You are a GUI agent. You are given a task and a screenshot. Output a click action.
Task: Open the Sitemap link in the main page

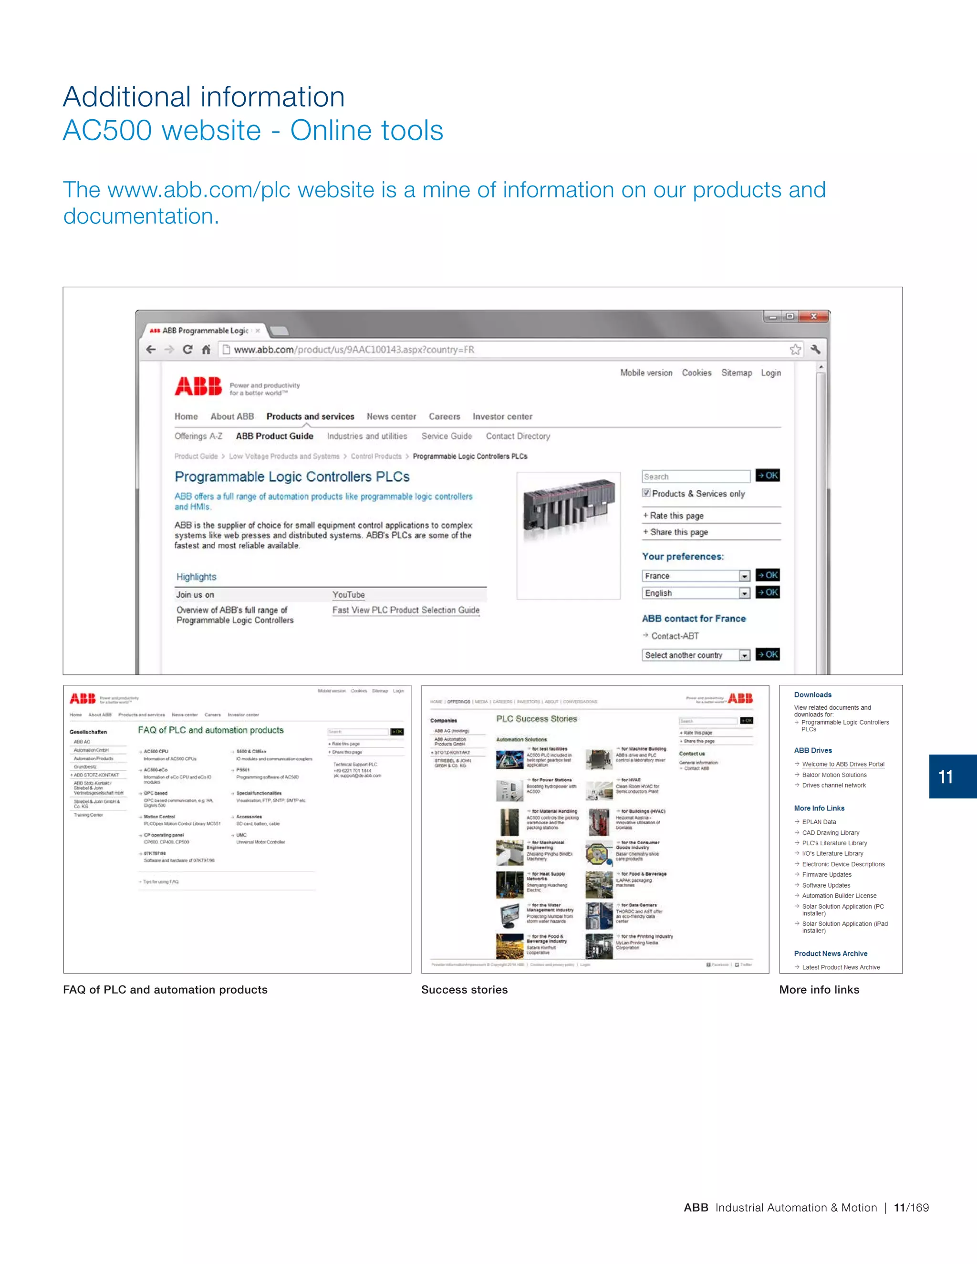coord(737,373)
